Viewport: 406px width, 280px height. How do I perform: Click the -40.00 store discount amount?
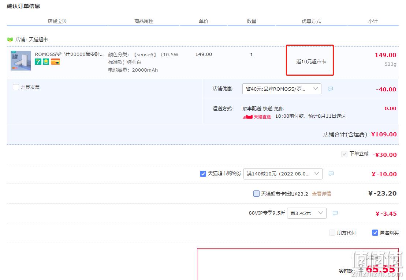coord(386,90)
